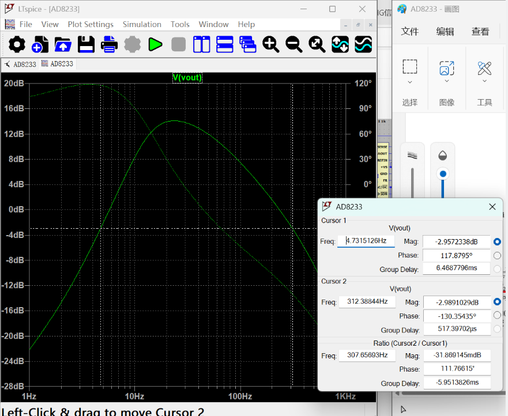Open 文件 menu in Paint window

coord(409,32)
